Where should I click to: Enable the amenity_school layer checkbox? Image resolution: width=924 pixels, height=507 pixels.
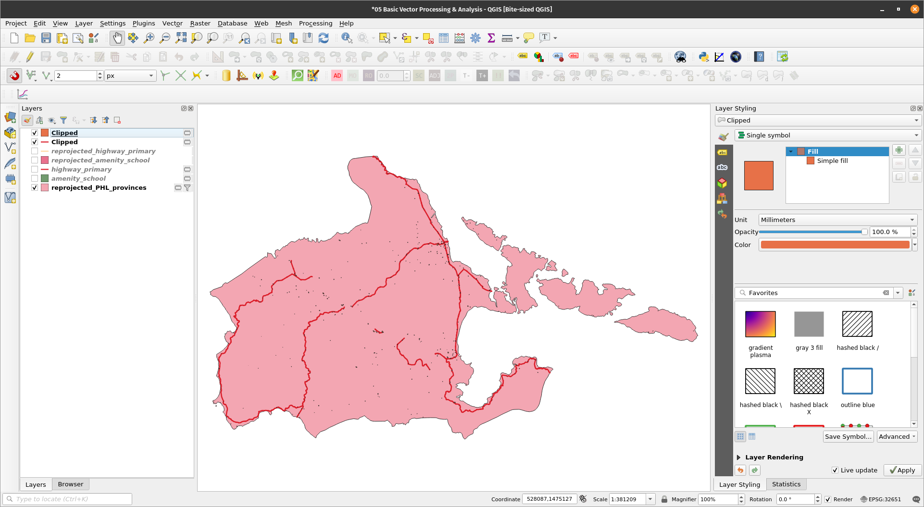(x=35, y=178)
